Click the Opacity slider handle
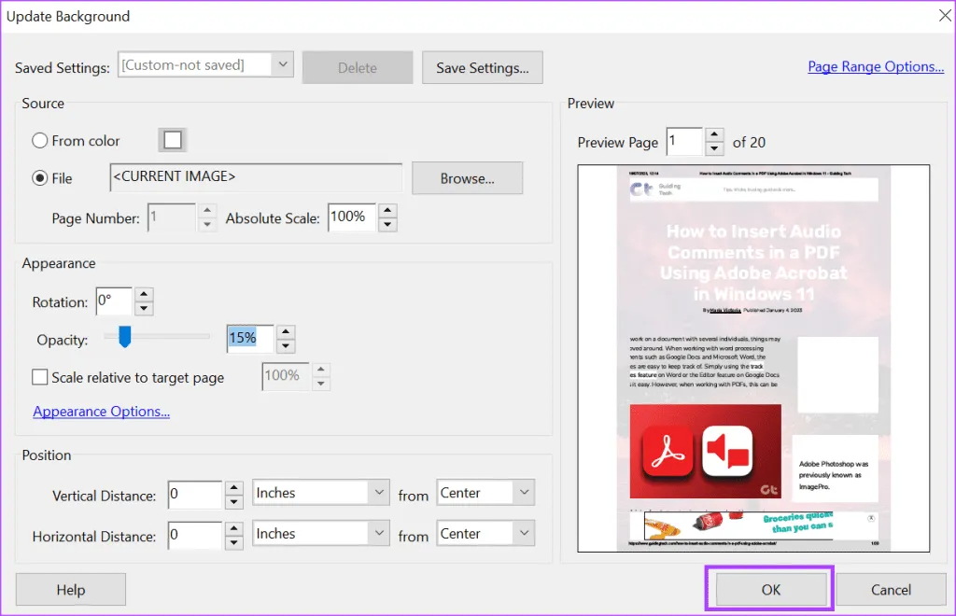The width and height of the screenshot is (956, 616). coord(123,338)
